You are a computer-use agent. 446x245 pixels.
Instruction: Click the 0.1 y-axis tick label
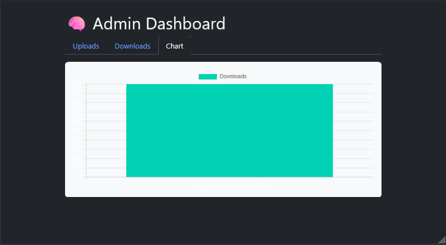coord(78,168)
